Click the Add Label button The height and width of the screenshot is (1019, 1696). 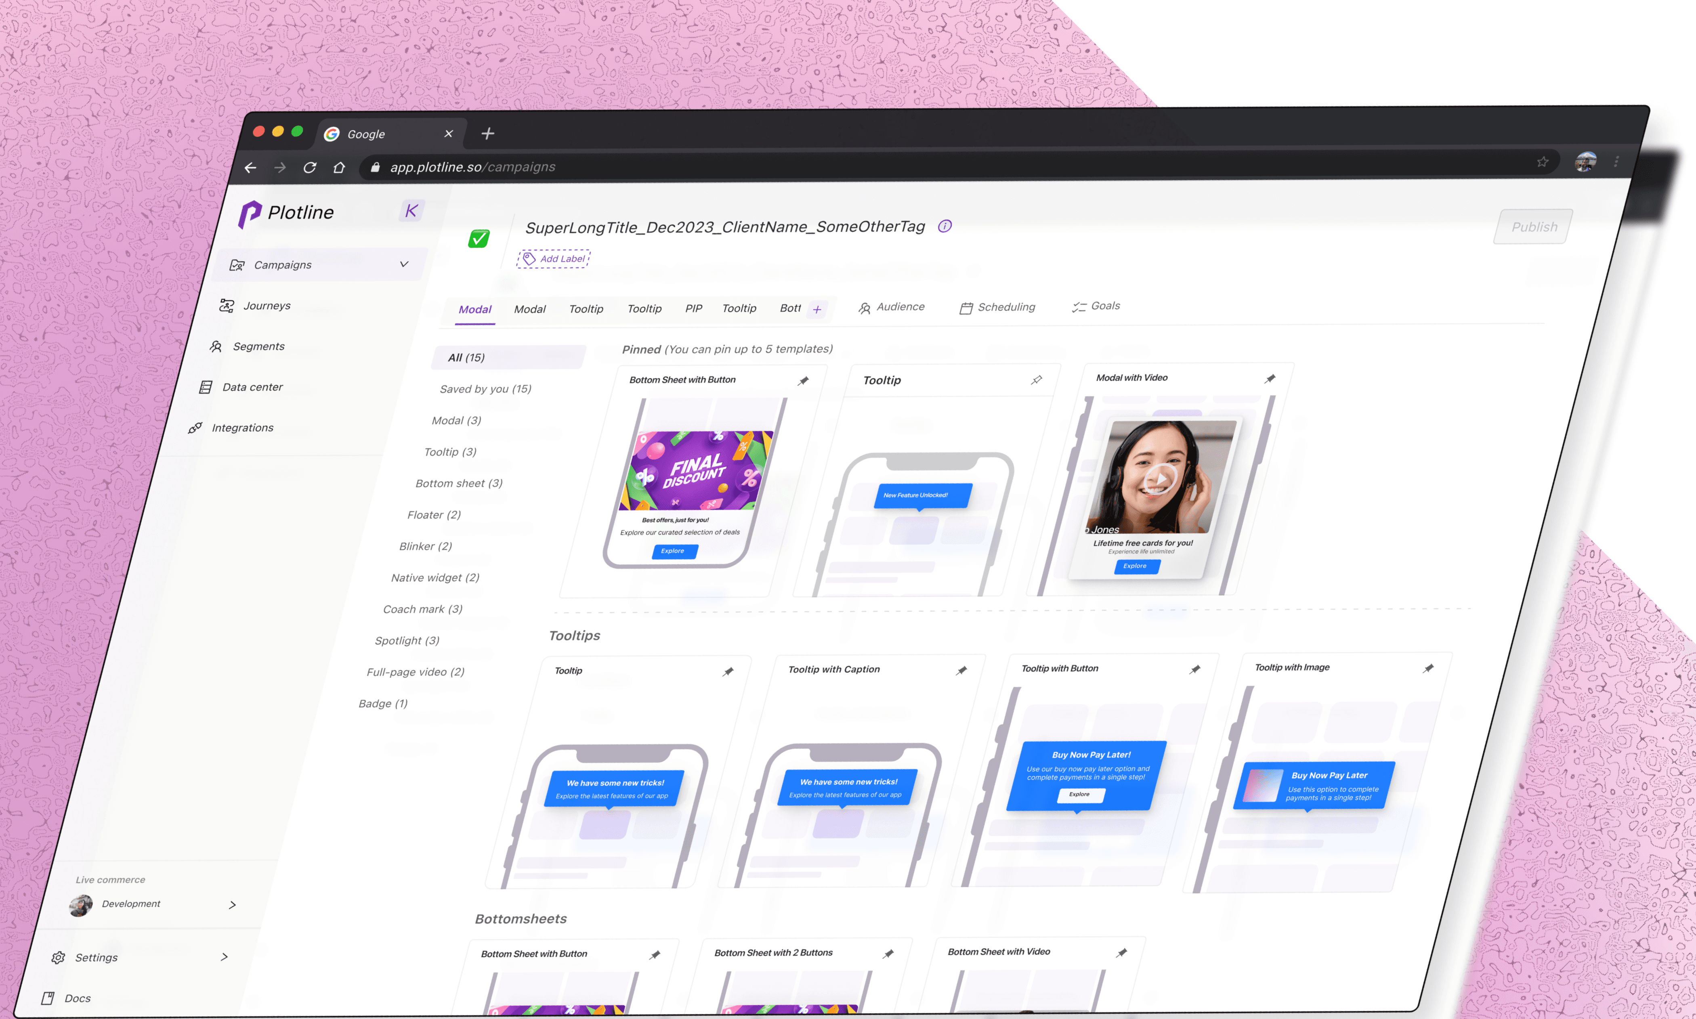(x=554, y=259)
